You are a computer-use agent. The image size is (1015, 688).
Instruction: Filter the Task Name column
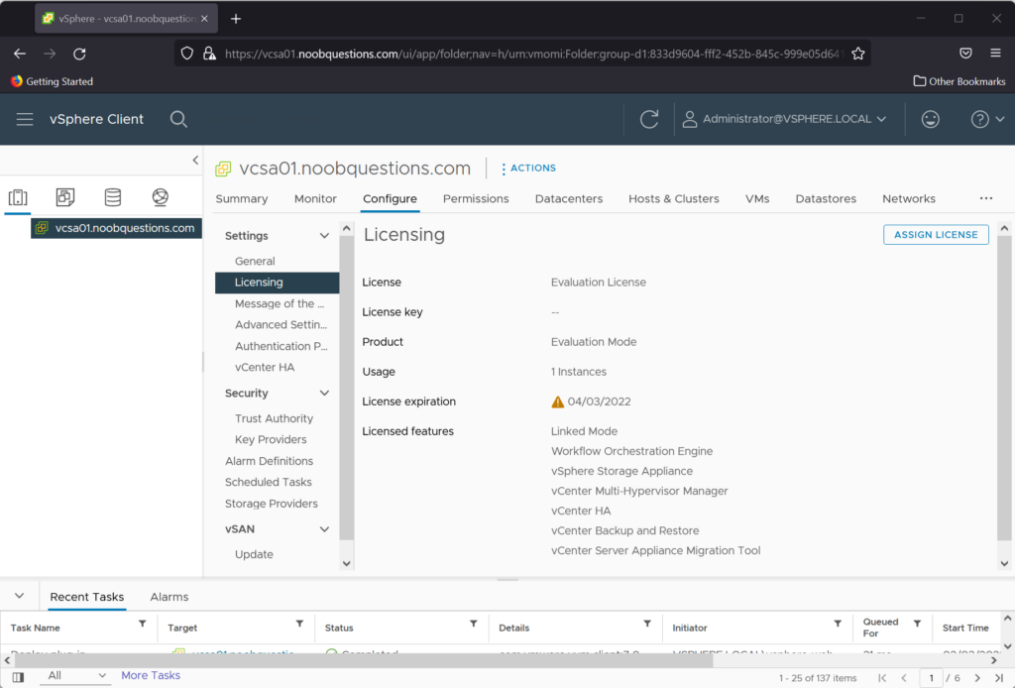[143, 624]
